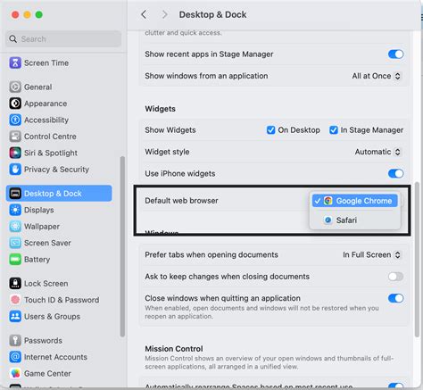Select Appearance in the sidebar
This screenshot has width=423, height=390.
pyautogui.click(x=59, y=104)
